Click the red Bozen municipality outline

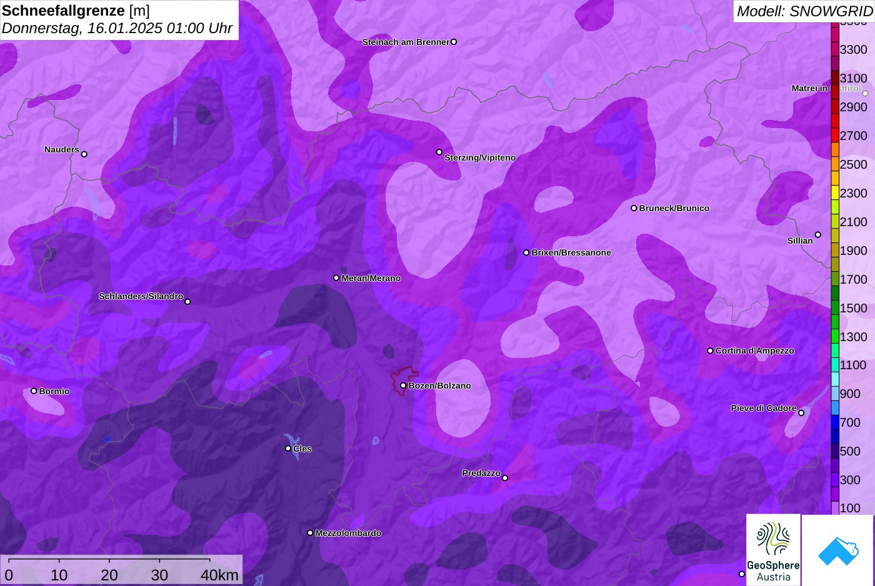[x=403, y=381]
